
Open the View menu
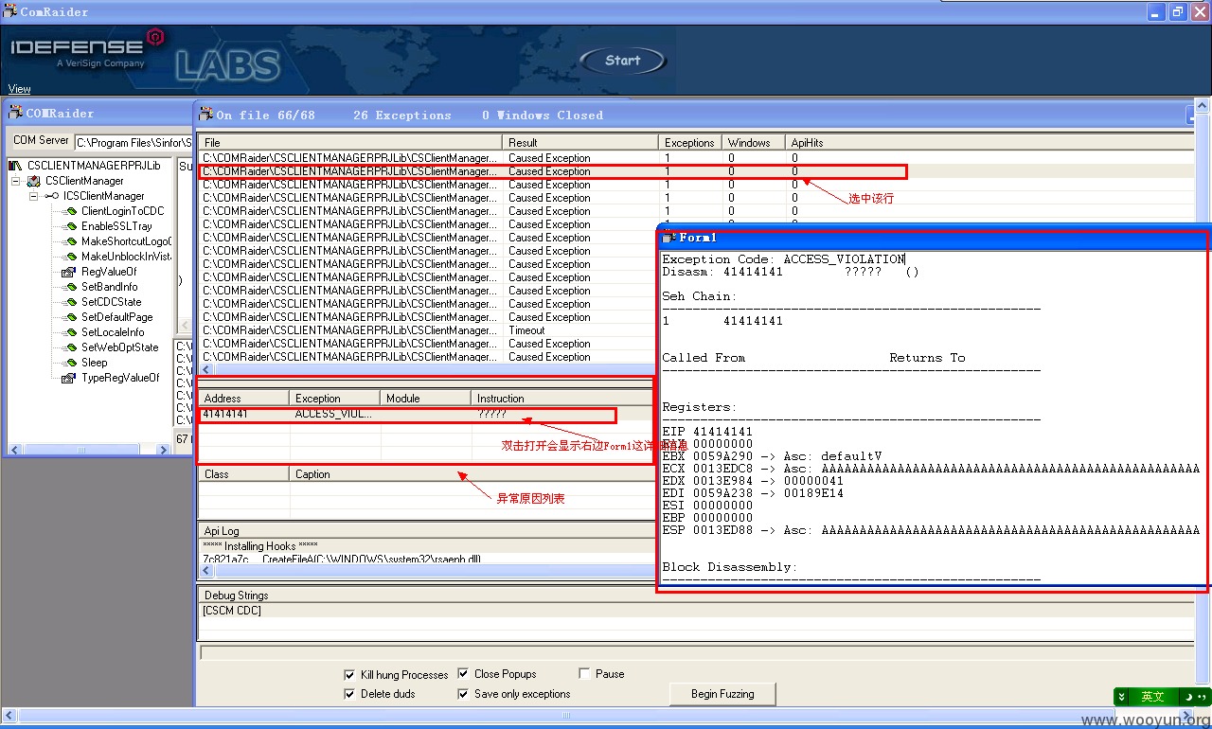click(19, 89)
